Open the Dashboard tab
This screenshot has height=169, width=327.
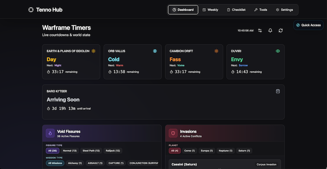click(x=183, y=10)
